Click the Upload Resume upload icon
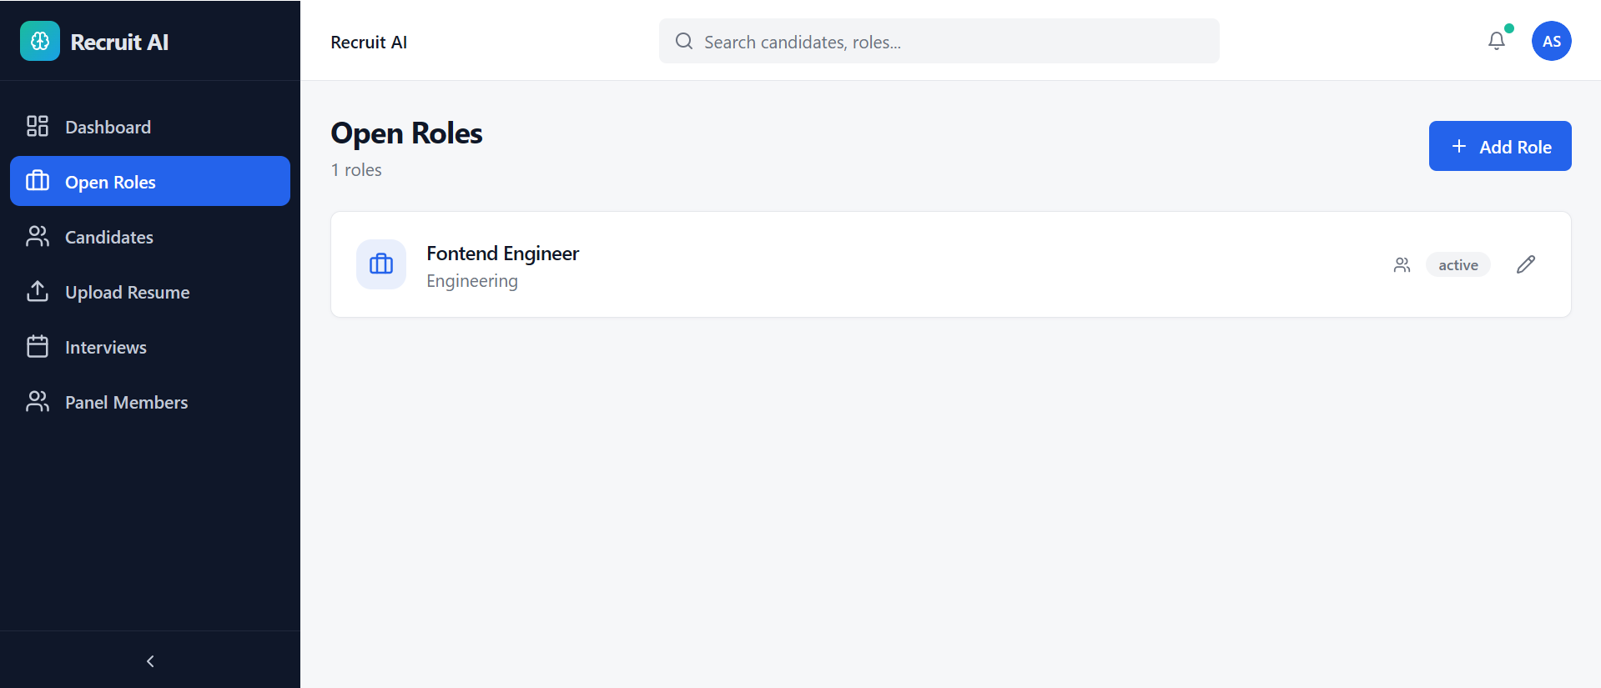Viewport: 1601px width, 688px height. tap(38, 292)
